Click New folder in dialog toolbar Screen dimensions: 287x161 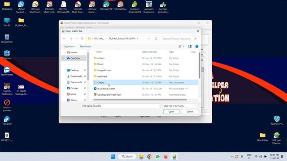[x=86, y=47]
